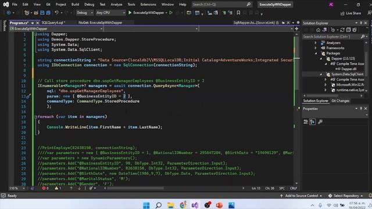Click the SPC indentation indicator
This screenshot has width=372, height=209.
coord(282,188)
